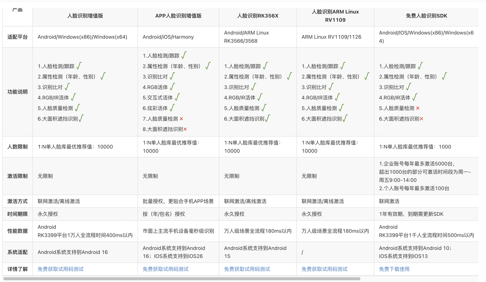Click the 功能说明 row label
Screen dimensions: 486x282
click(x=17, y=92)
